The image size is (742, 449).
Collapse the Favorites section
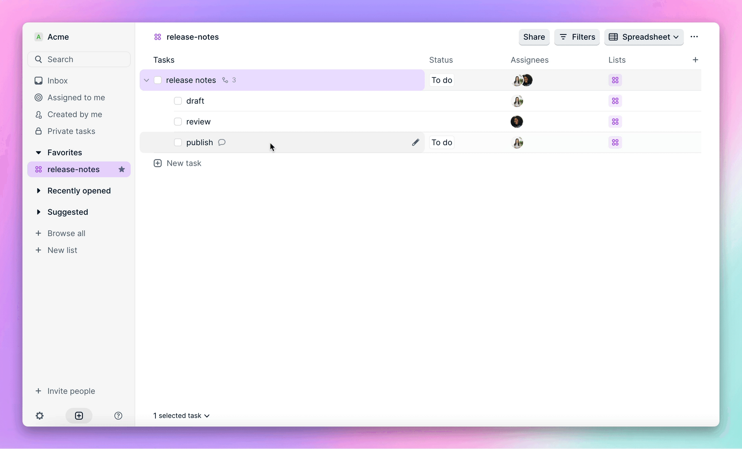pyautogui.click(x=38, y=153)
